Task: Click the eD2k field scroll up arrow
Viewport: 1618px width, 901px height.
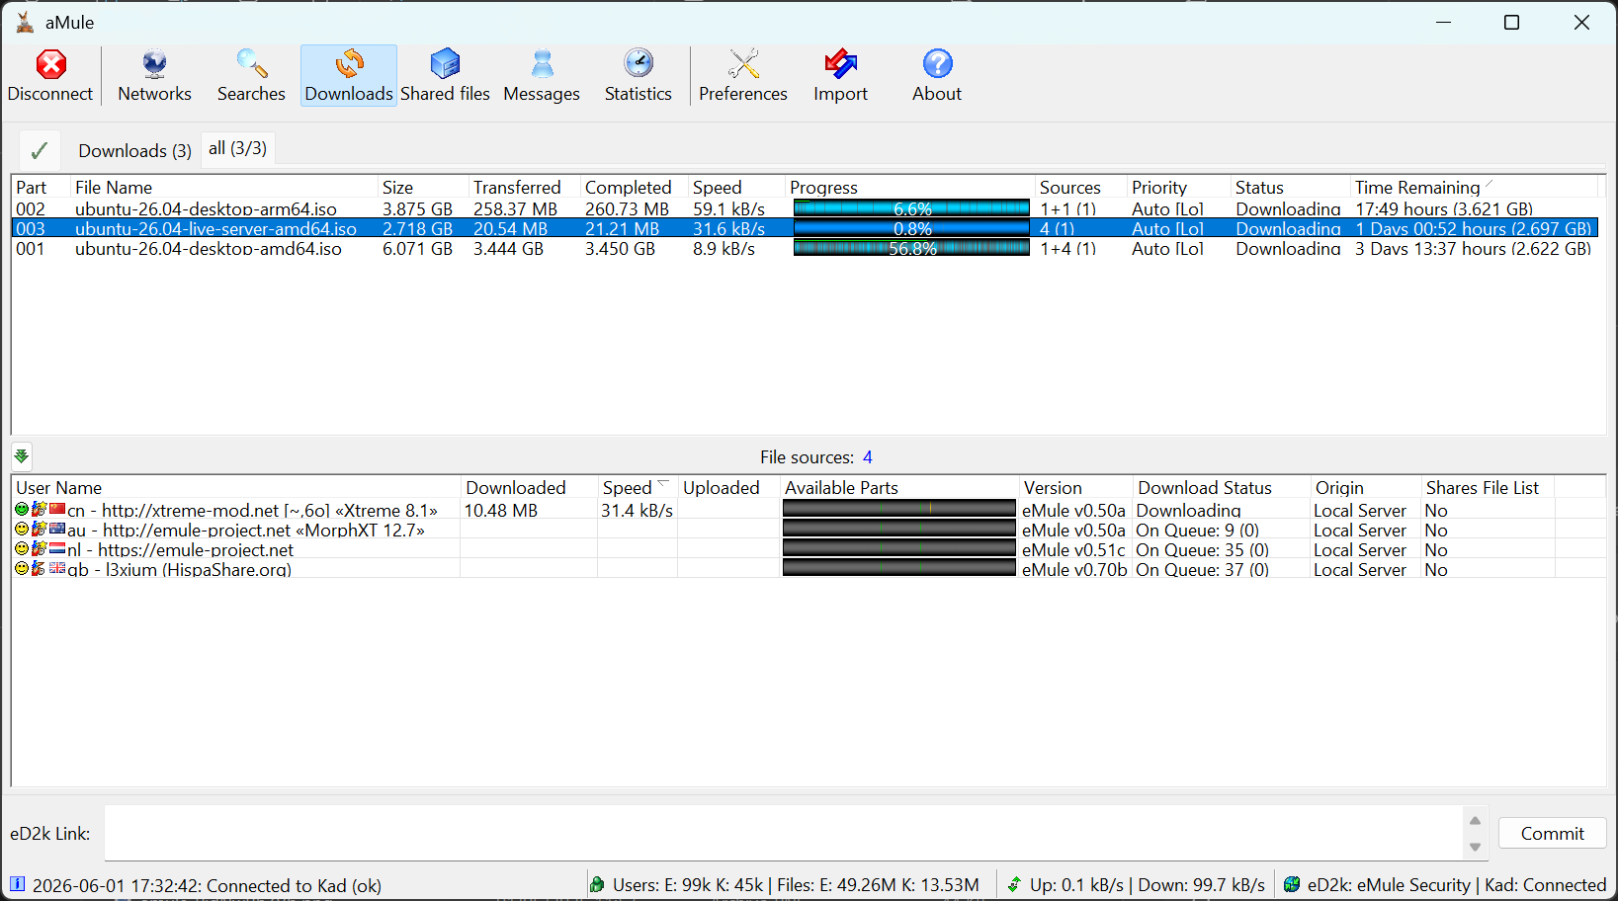Action: pos(1475,820)
